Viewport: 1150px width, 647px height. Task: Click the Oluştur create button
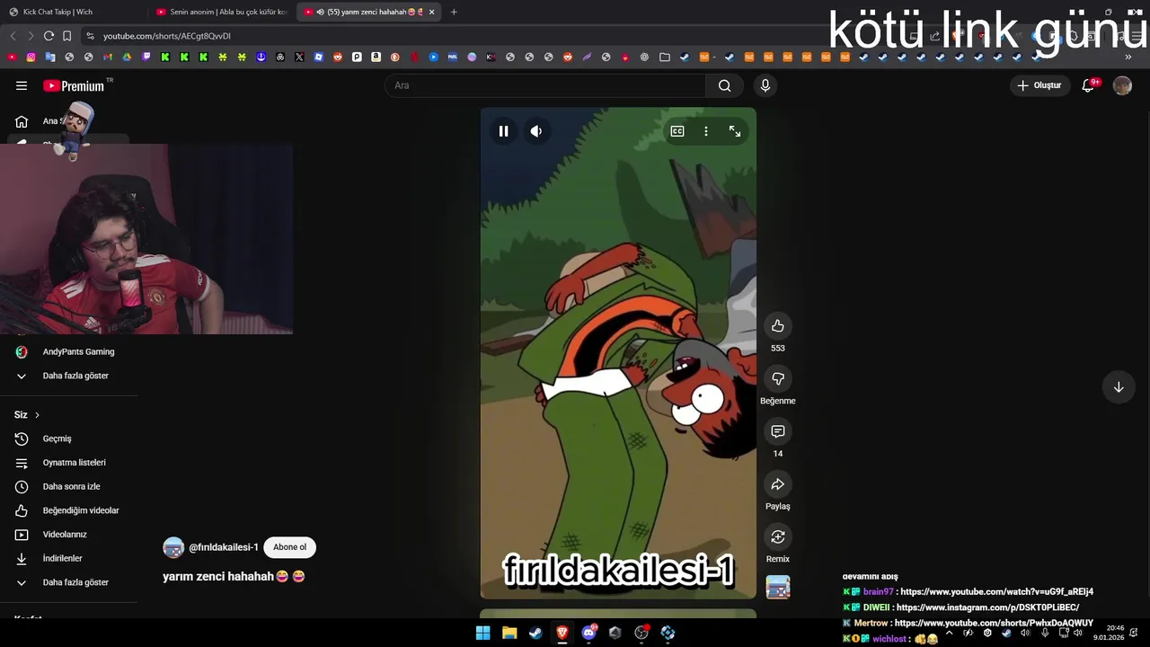(1039, 85)
